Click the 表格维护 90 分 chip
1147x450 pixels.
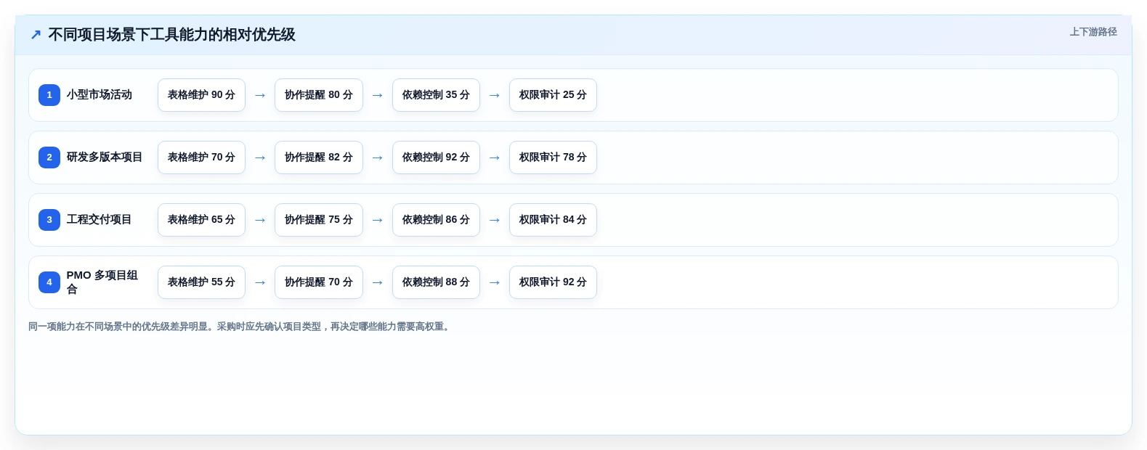point(201,95)
